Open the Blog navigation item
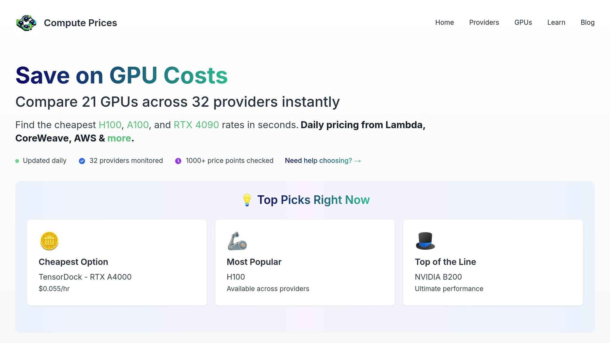Image resolution: width=610 pixels, height=343 pixels. tap(587, 22)
